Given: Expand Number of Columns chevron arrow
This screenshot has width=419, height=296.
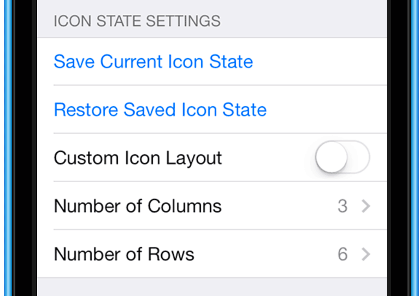Looking at the screenshot, I should point(366,206).
